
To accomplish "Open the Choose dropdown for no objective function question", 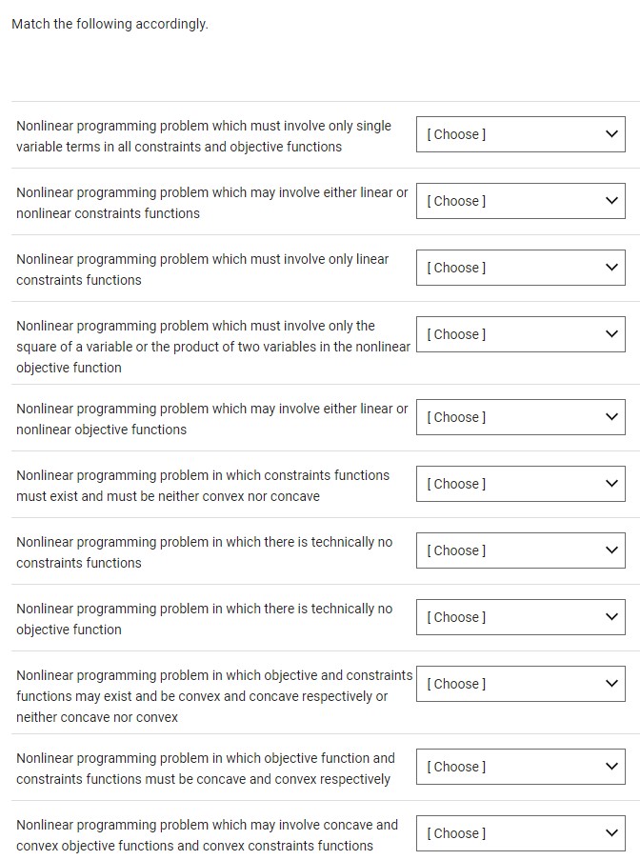I will pyautogui.click(x=519, y=617).
